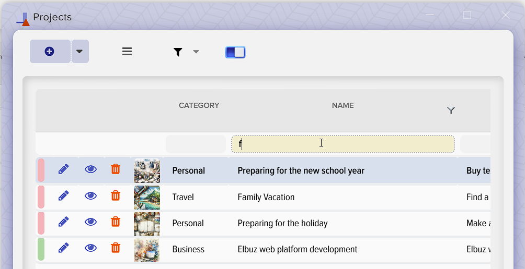Edit the 'Preparing for the holiday' project
The width and height of the screenshot is (525, 269).
[63, 222]
